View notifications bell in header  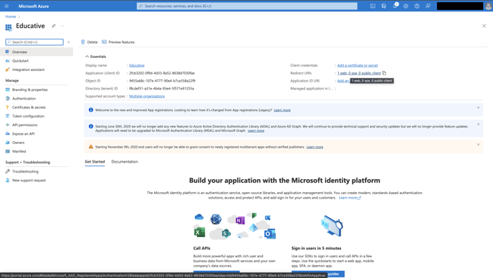pos(395,6)
